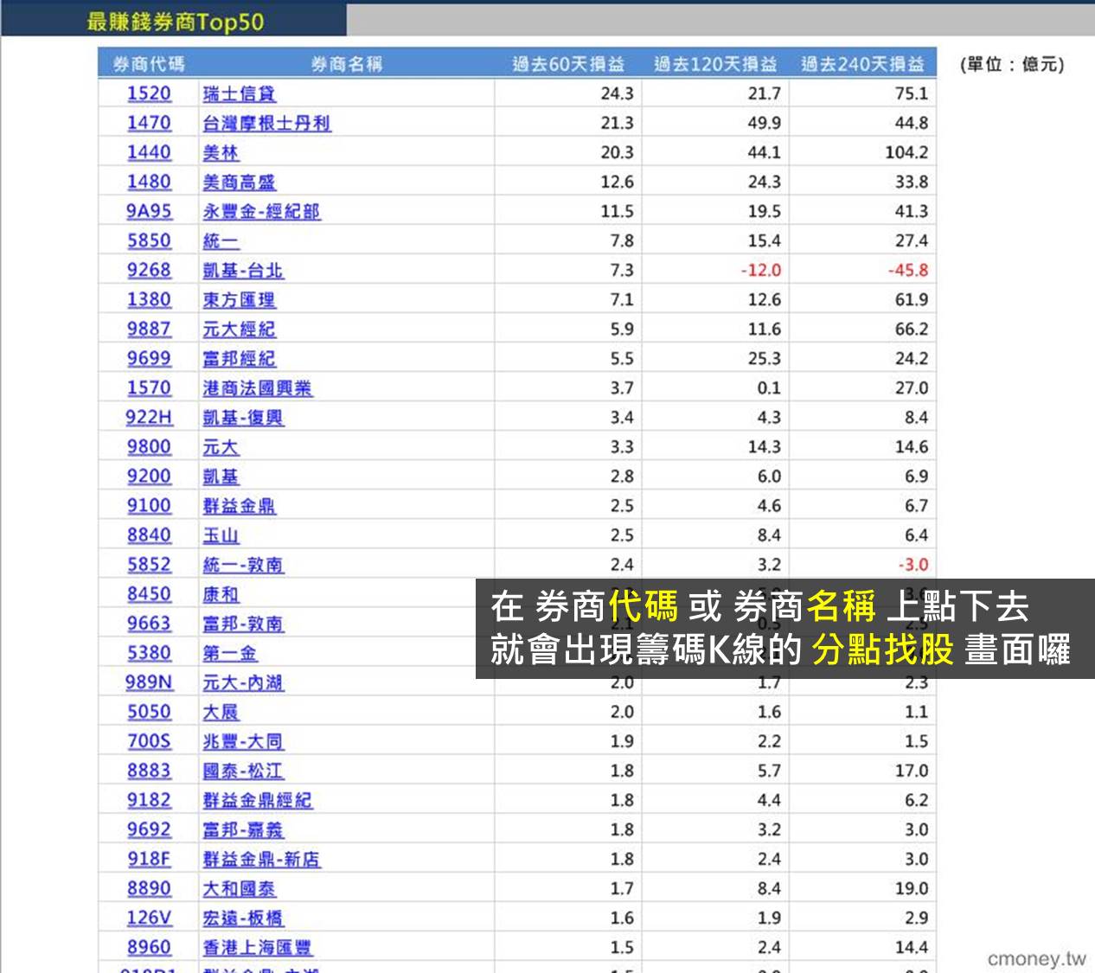Click the 統一-敦南 link
The width and height of the screenshot is (1095, 973).
[243, 565]
